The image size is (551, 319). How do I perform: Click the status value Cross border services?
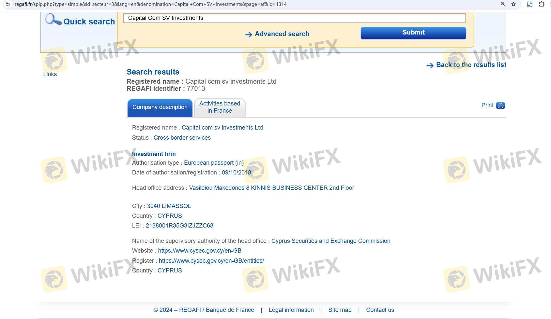pos(182,138)
